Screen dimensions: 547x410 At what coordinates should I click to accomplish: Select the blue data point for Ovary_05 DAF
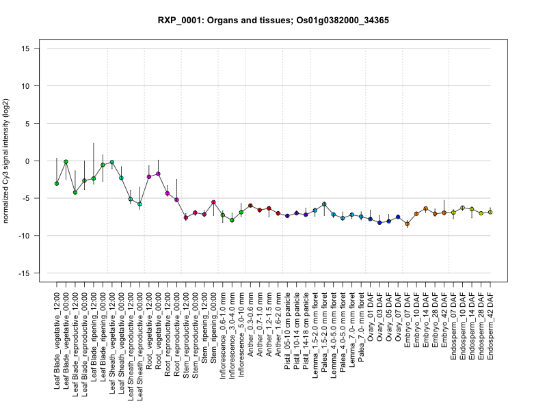[x=388, y=221]
